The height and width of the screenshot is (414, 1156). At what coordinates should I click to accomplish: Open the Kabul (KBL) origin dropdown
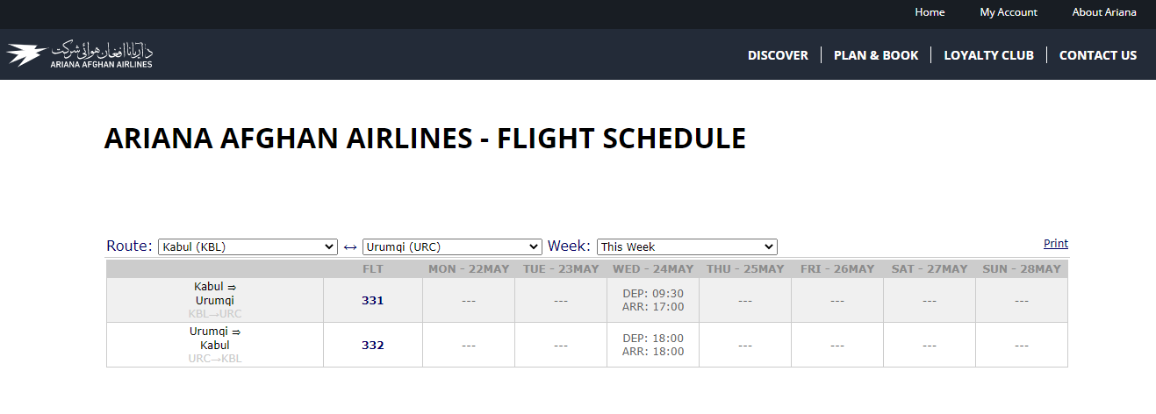click(x=248, y=247)
